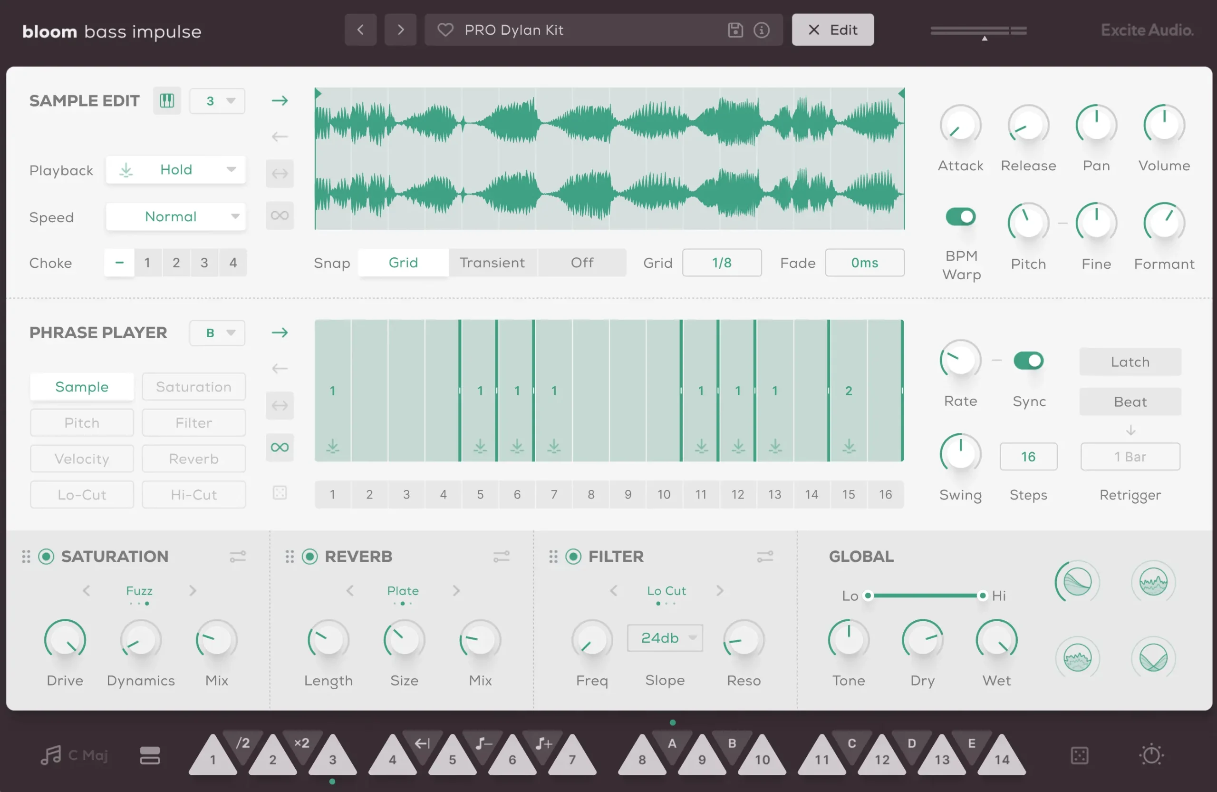Open the Playback Hold dropdown
1217x792 pixels.
tap(176, 170)
